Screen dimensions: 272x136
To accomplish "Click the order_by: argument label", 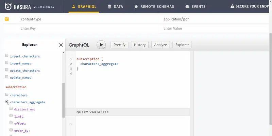I will coord(22,131).
